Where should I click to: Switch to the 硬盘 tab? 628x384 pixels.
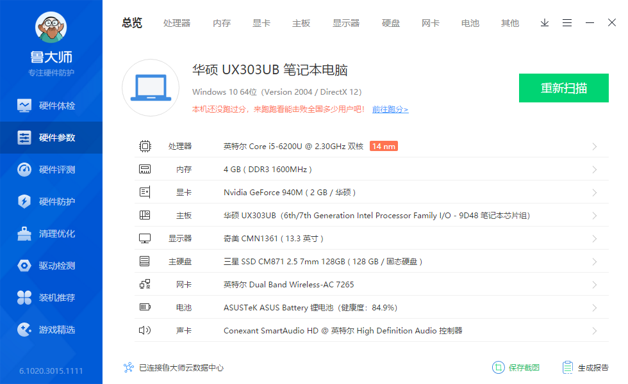pyautogui.click(x=390, y=23)
